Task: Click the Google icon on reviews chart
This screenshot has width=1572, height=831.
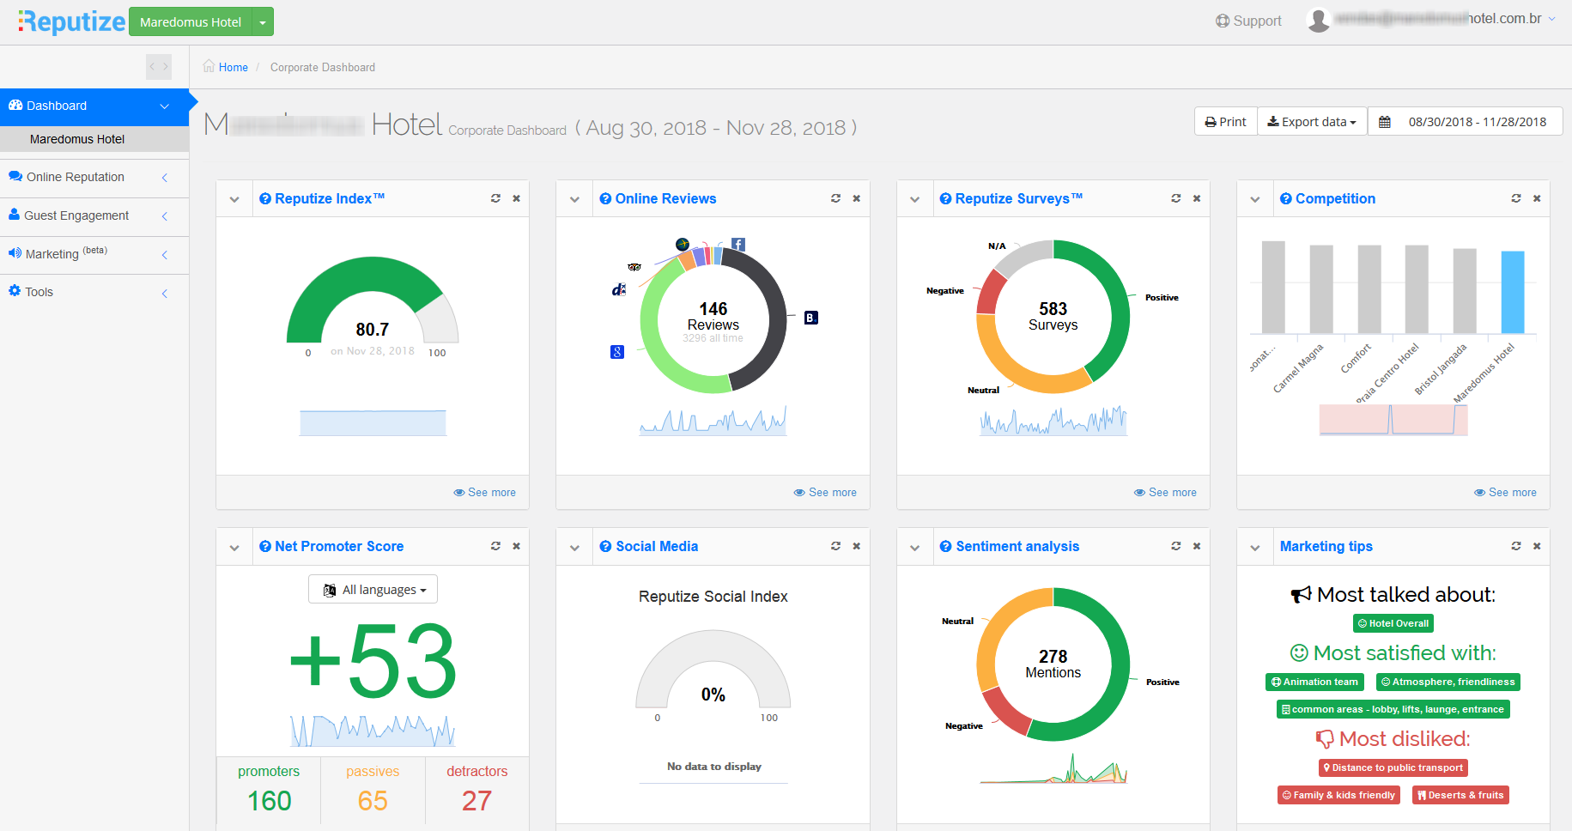Action: pos(617,352)
